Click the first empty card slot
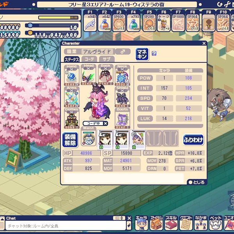 [x=154, y=138]
